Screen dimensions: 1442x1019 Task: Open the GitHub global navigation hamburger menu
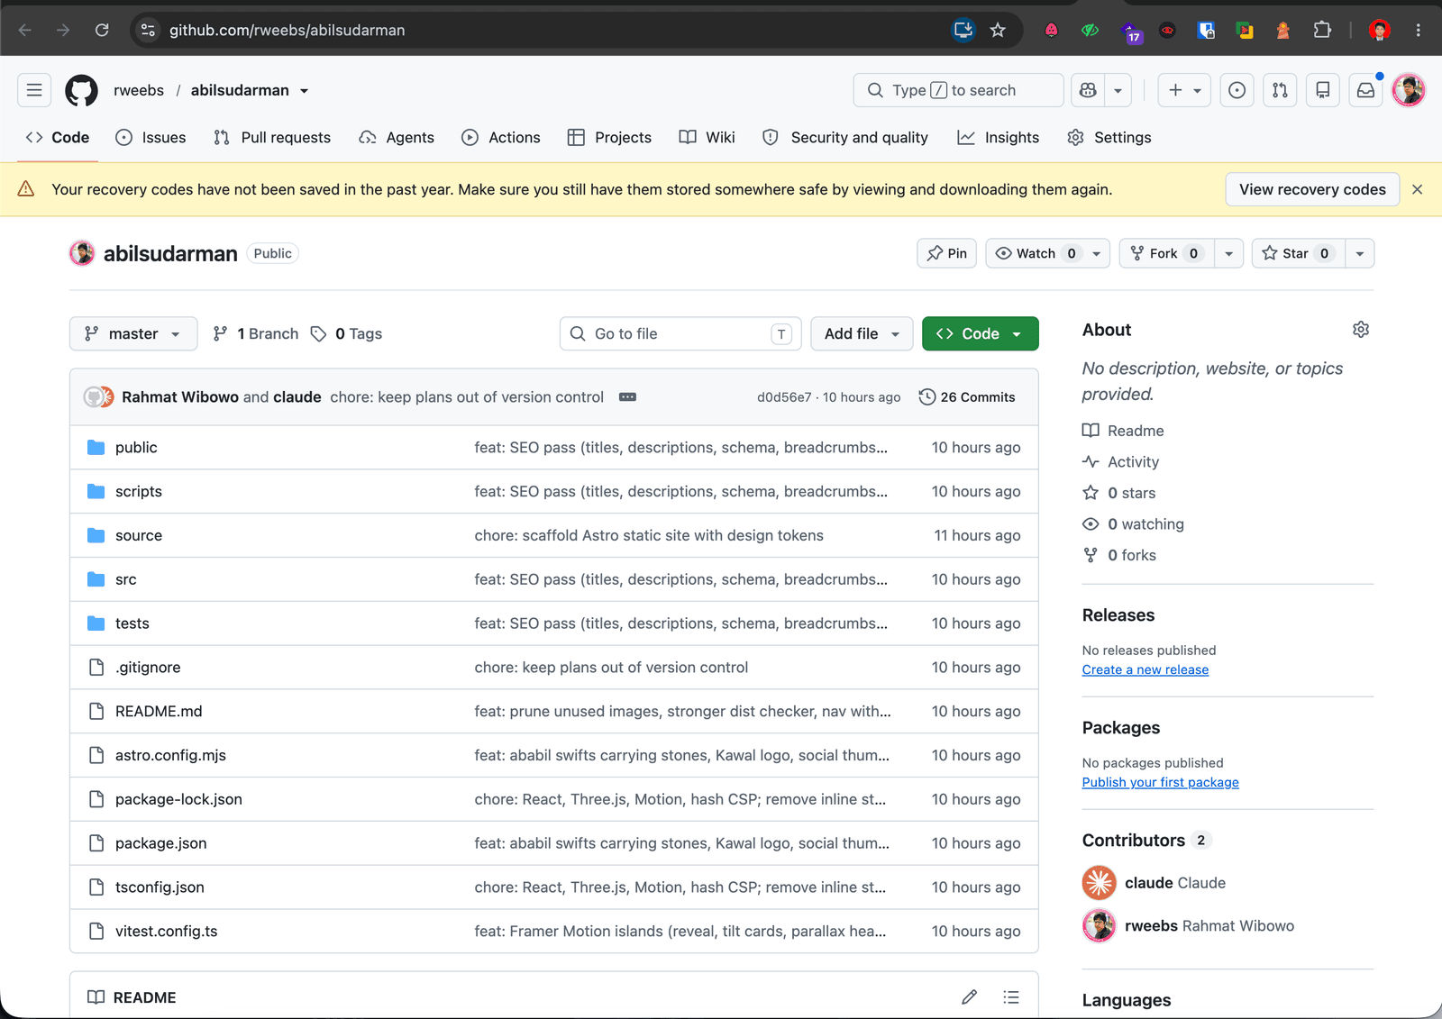34,90
